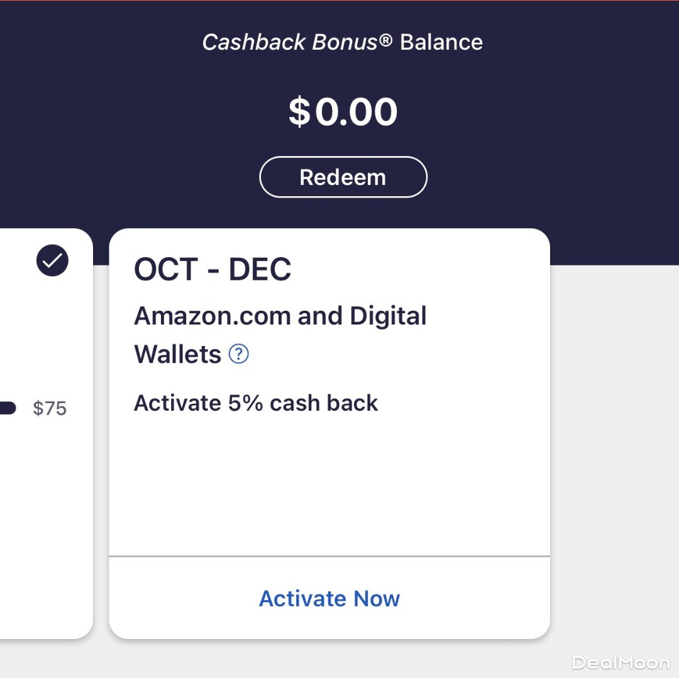Click the word Balance in the header

[441, 42]
